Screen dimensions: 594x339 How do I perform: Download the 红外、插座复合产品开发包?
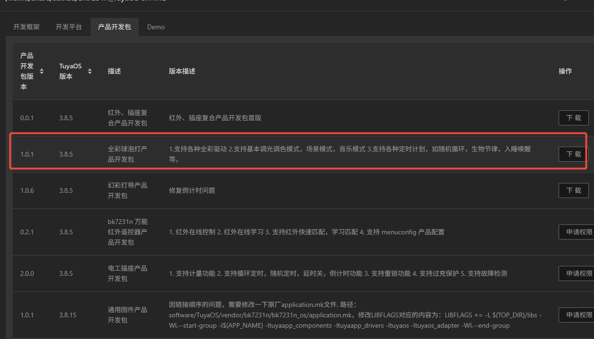[x=573, y=118]
